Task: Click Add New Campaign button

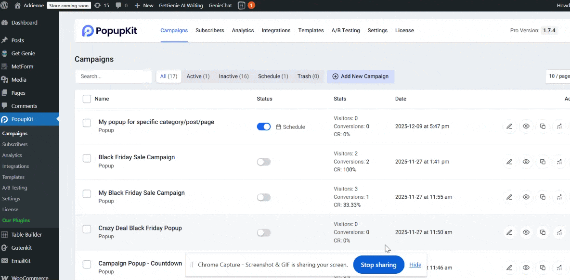Action: (360, 76)
